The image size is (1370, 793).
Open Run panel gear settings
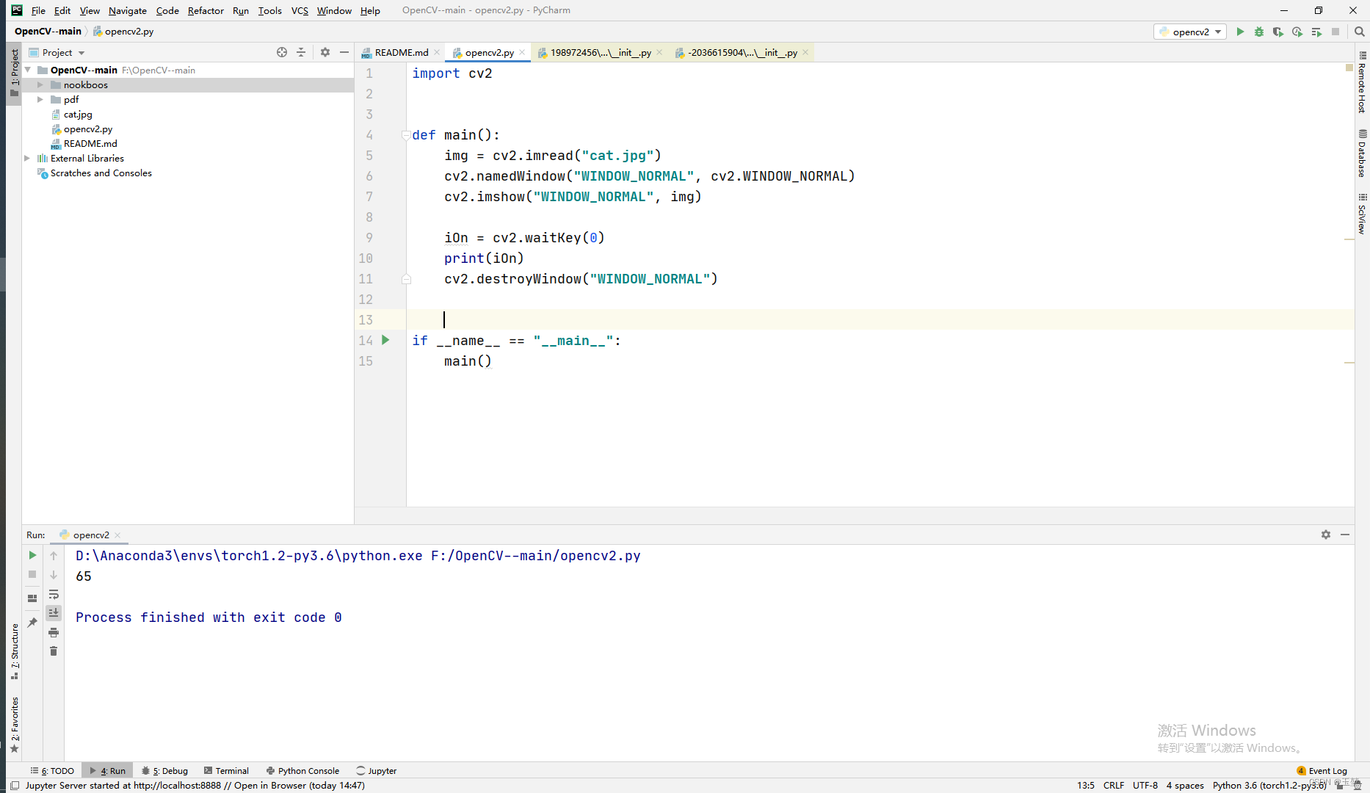1326,535
